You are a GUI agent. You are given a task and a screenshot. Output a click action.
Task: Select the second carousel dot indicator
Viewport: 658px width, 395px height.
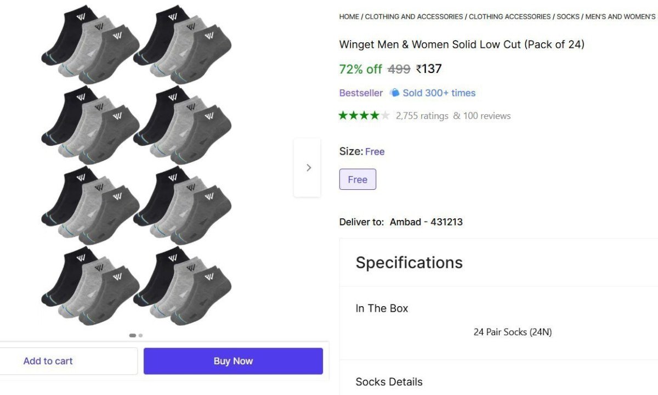click(140, 335)
